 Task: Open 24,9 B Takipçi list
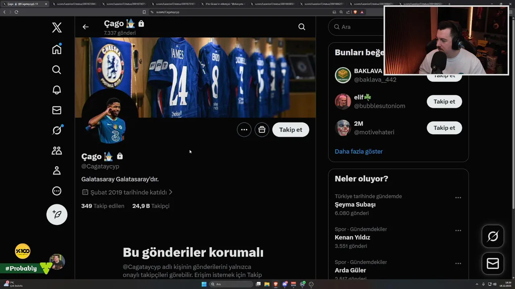[151, 206]
